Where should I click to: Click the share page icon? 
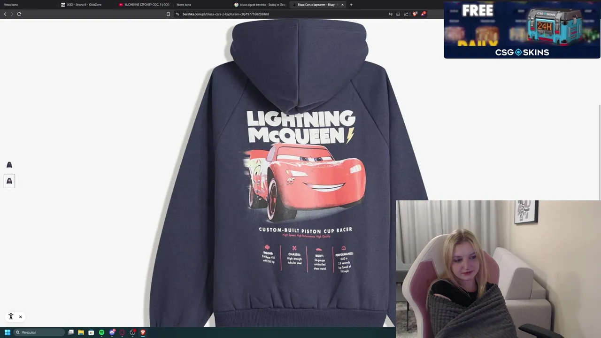[406, 14]
